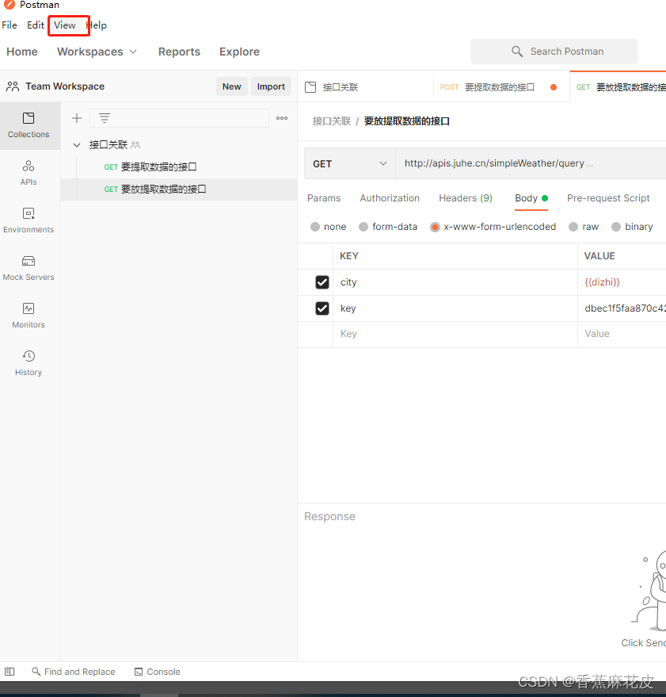Viewport: 666px width, 697px height.
Task: Open the three-dots options menu in sidebar
Action: (282, 118)
